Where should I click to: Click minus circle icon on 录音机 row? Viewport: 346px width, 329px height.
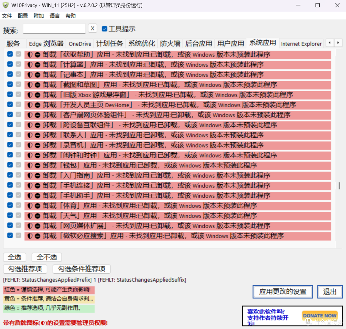tap(37, 145)
